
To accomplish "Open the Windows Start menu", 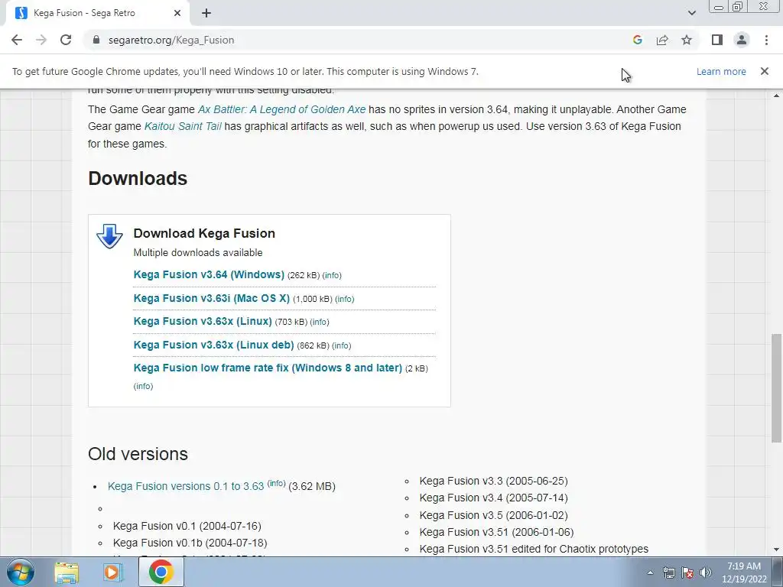I will click(20, 572).
